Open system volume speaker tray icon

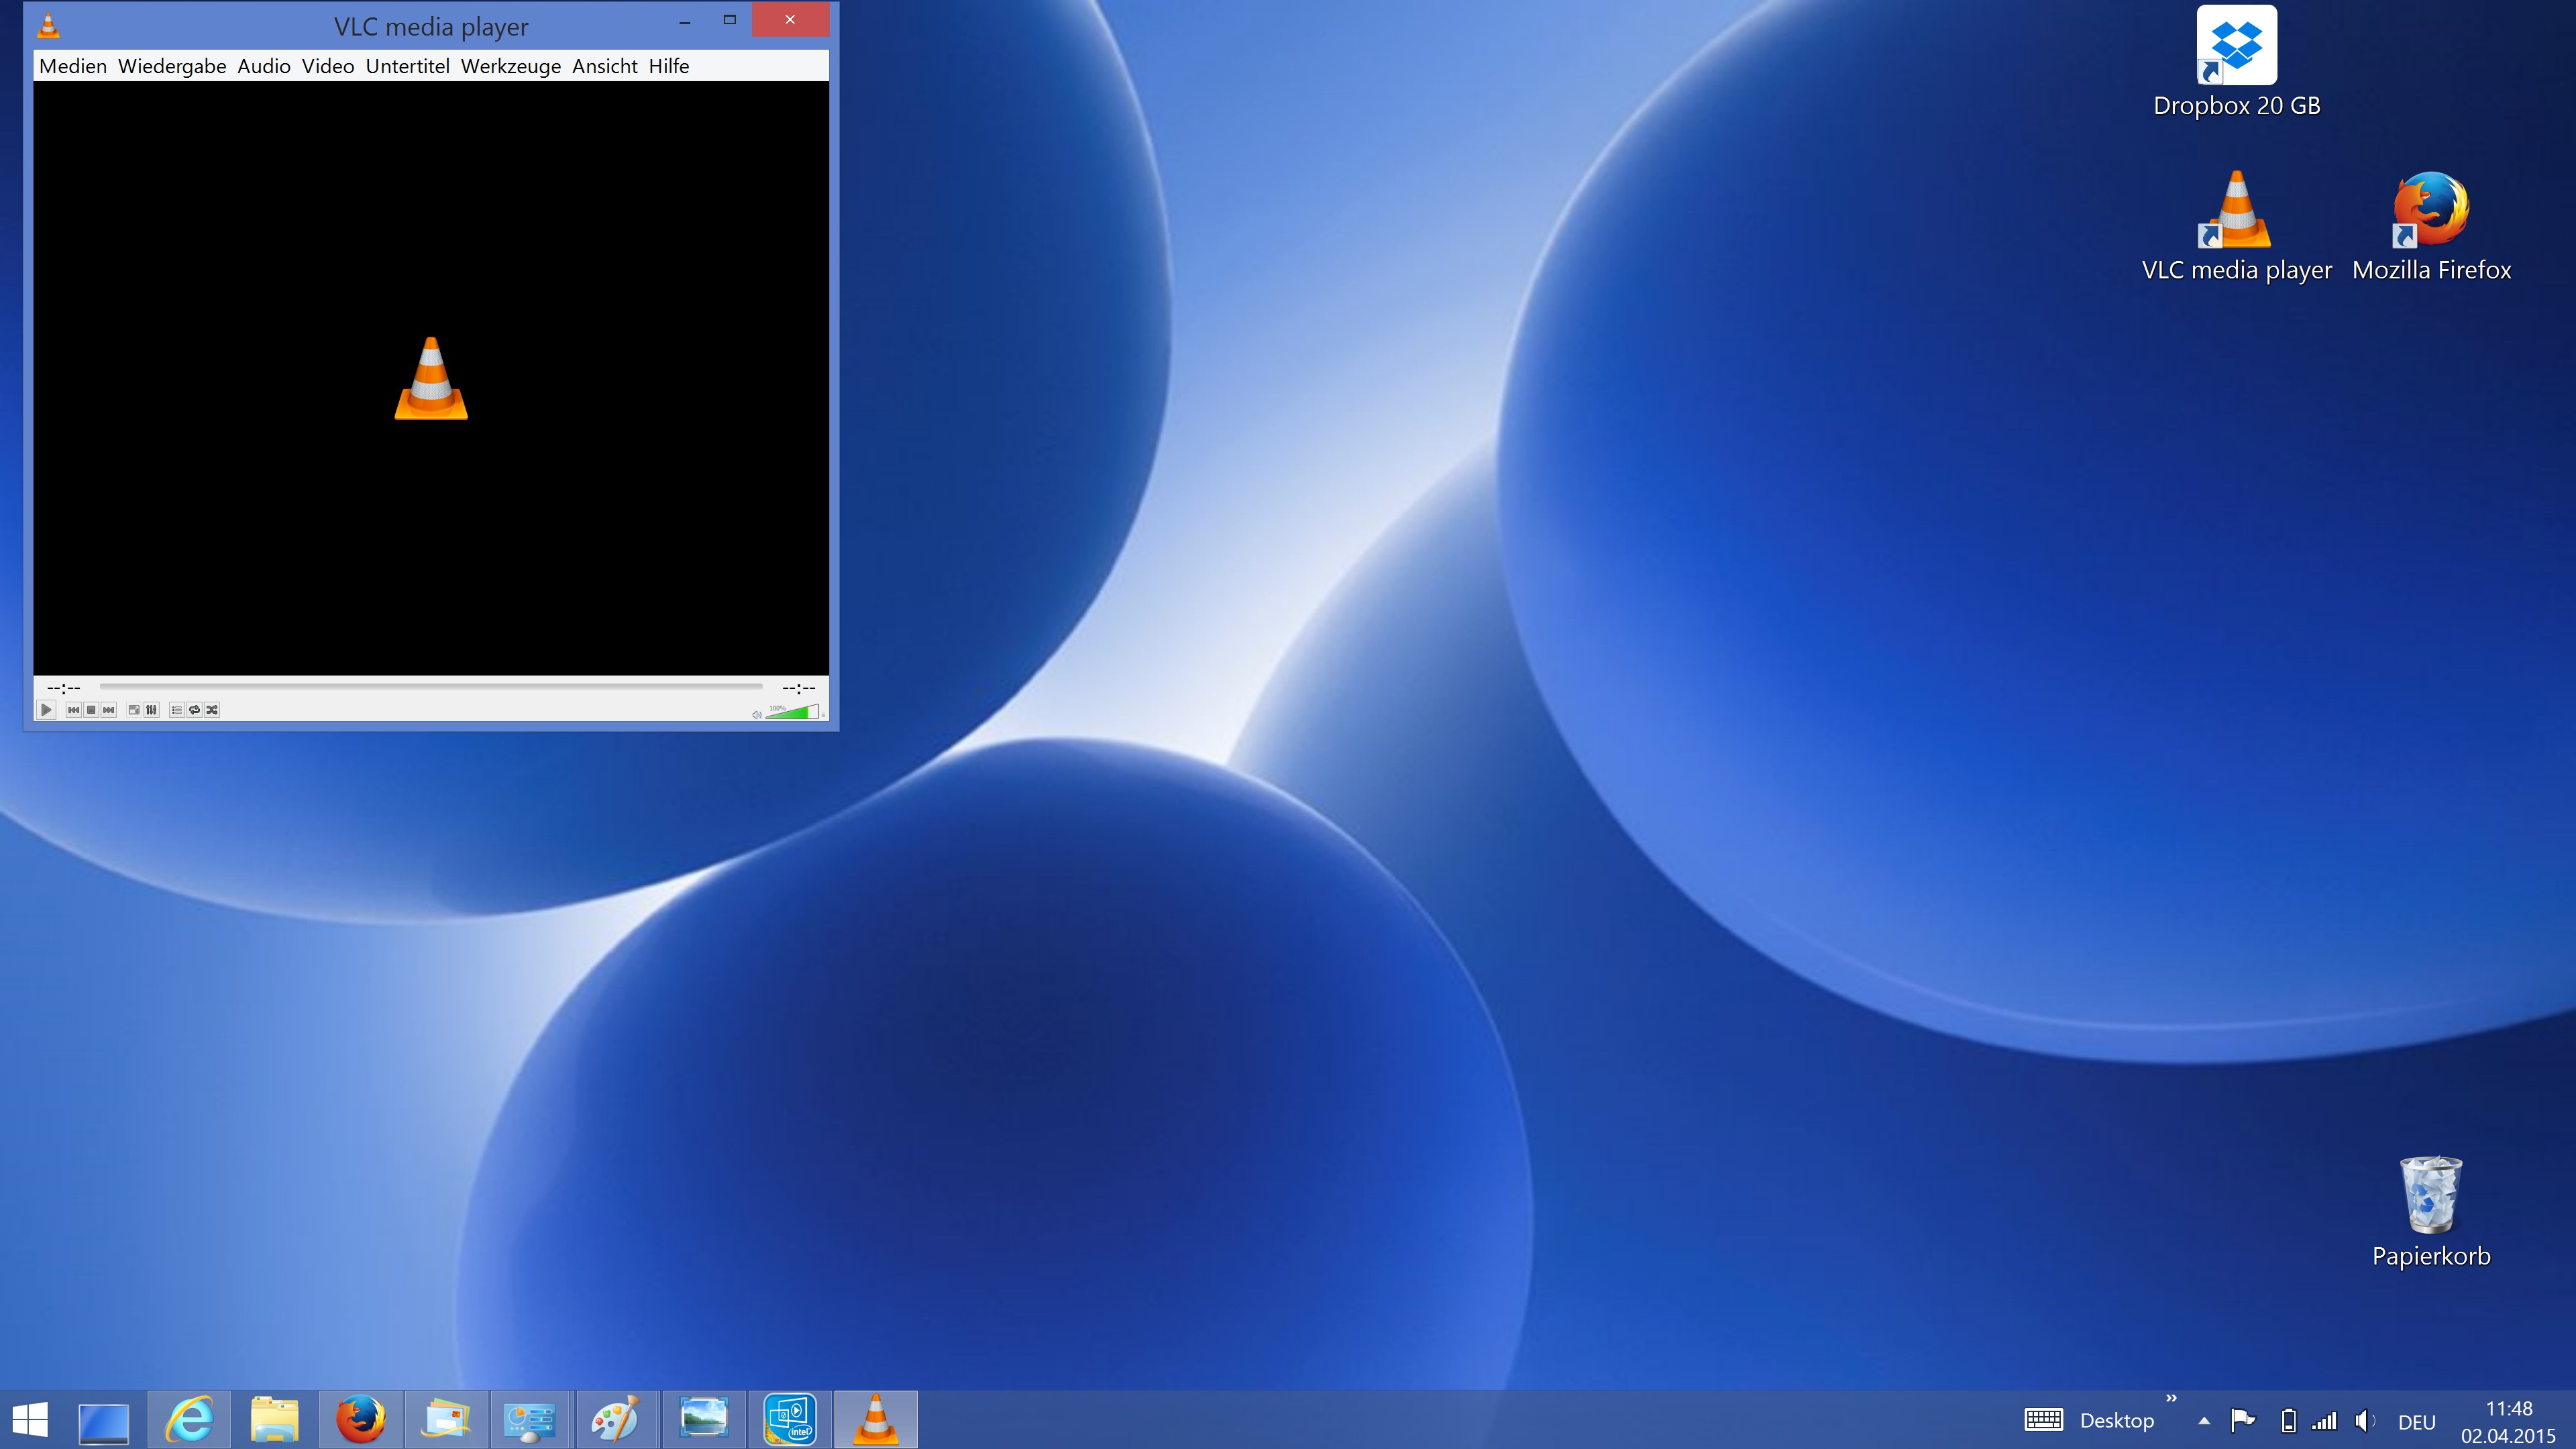2365,1421
